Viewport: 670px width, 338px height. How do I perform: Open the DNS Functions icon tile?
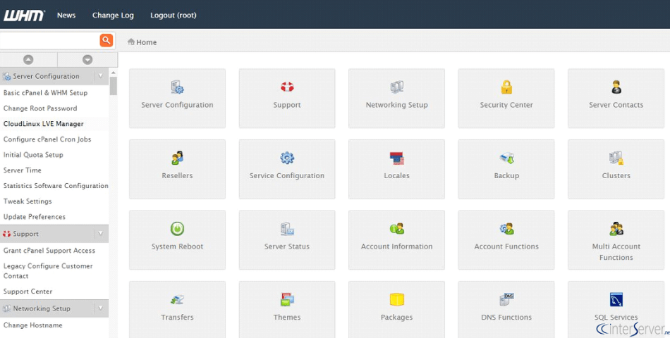[506, 300]
